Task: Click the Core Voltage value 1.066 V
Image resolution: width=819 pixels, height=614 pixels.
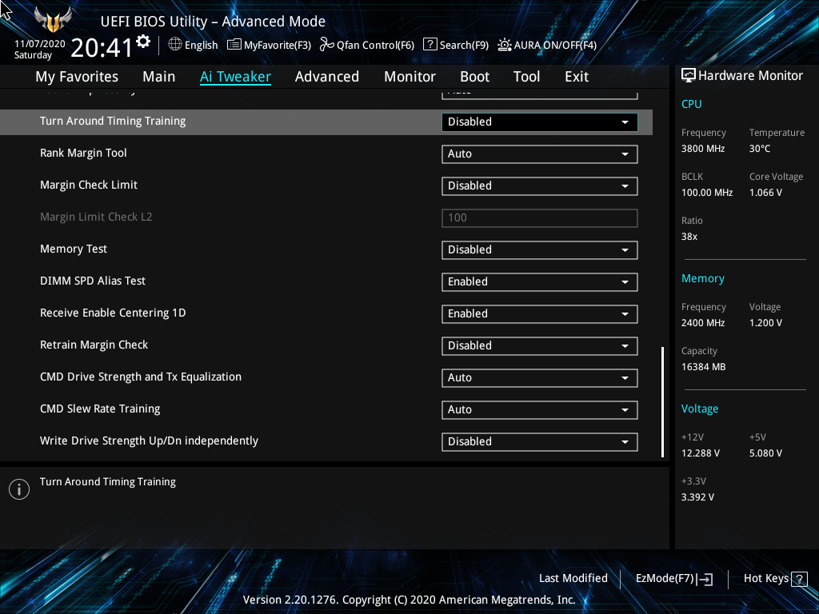Action: click(x=765, y=193)
